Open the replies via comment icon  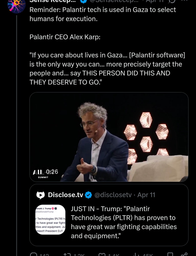pos(34,255)
